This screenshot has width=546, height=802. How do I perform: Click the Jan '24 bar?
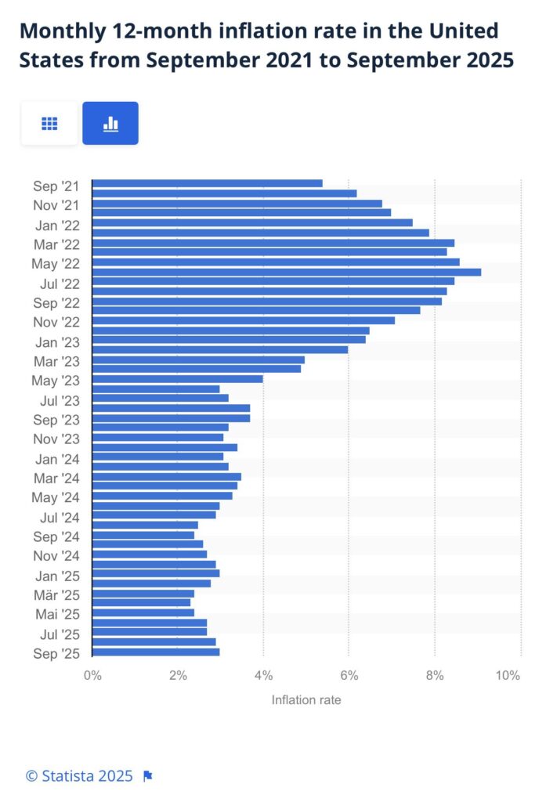click(157, 457)
